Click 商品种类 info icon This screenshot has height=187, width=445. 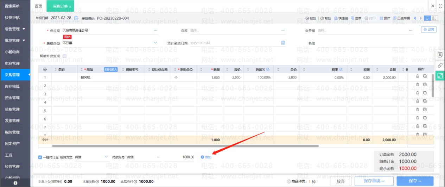[289, 181]
